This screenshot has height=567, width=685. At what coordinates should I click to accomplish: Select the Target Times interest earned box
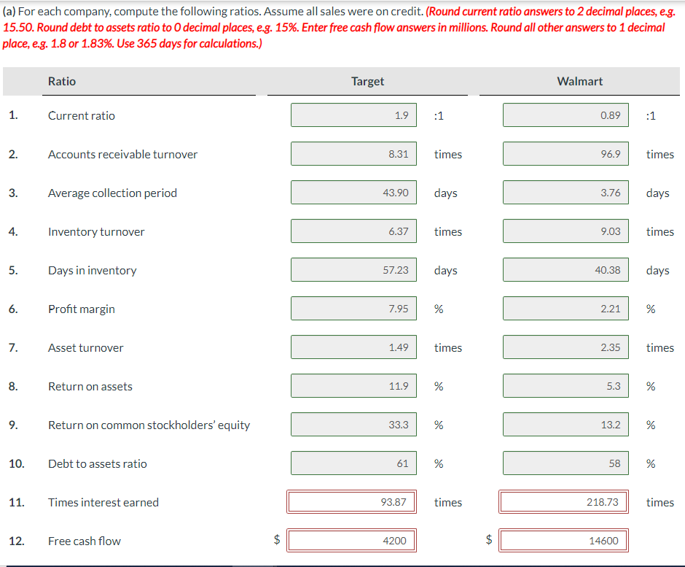coord(352,501)
